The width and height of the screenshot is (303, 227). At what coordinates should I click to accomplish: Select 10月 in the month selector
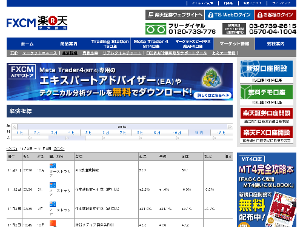click(x=177, y=133)
